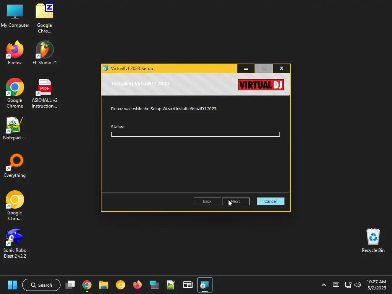Open Notepad++ from the taskbar
This screenshot has height=294, width=392.
(171, 285)
